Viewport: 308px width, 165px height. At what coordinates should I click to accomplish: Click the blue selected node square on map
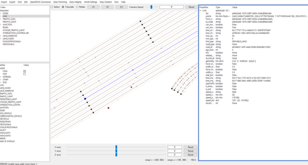(x=85, y=99)
